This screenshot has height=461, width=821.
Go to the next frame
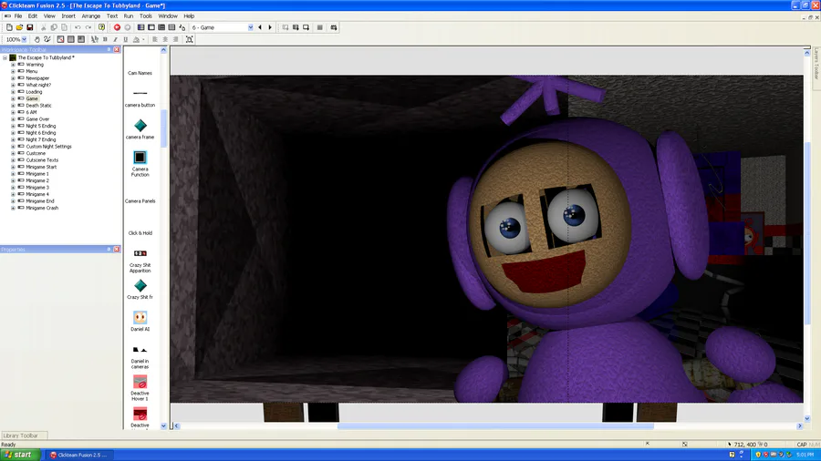pos(270,27)
